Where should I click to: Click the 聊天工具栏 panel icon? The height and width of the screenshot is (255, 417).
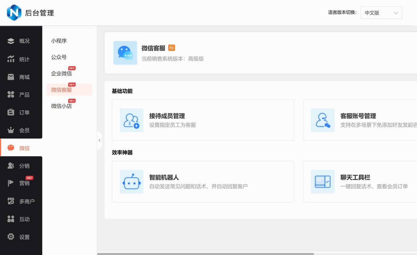[x=323, y=182]
